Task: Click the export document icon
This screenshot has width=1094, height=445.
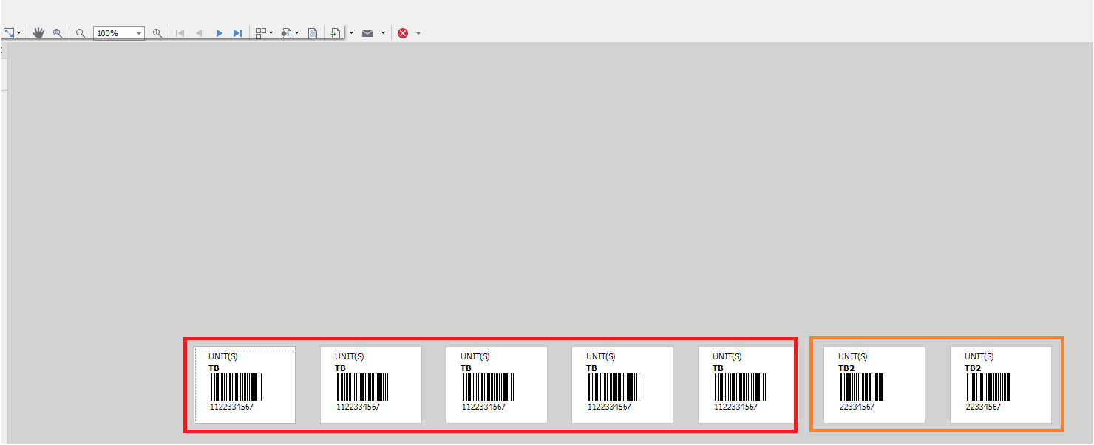Action: [x=336, y=33]
